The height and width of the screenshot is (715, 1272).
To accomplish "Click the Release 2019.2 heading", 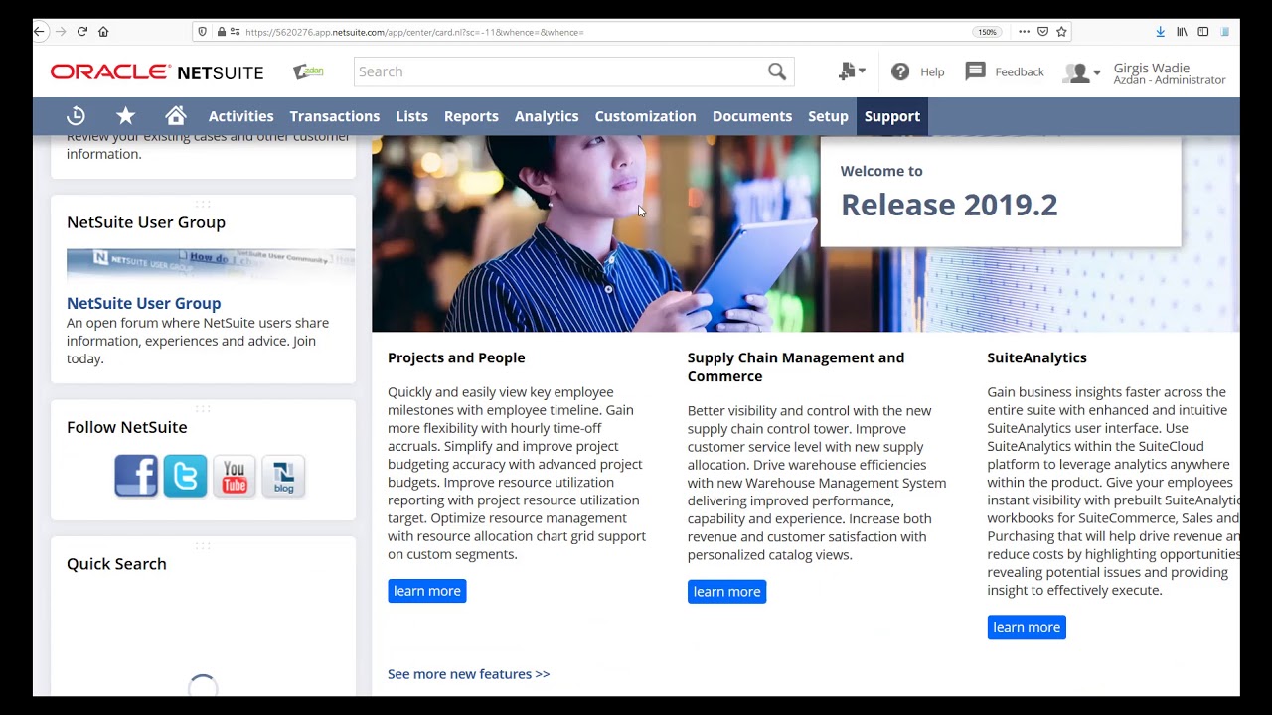I will click(x=949, y=205).
